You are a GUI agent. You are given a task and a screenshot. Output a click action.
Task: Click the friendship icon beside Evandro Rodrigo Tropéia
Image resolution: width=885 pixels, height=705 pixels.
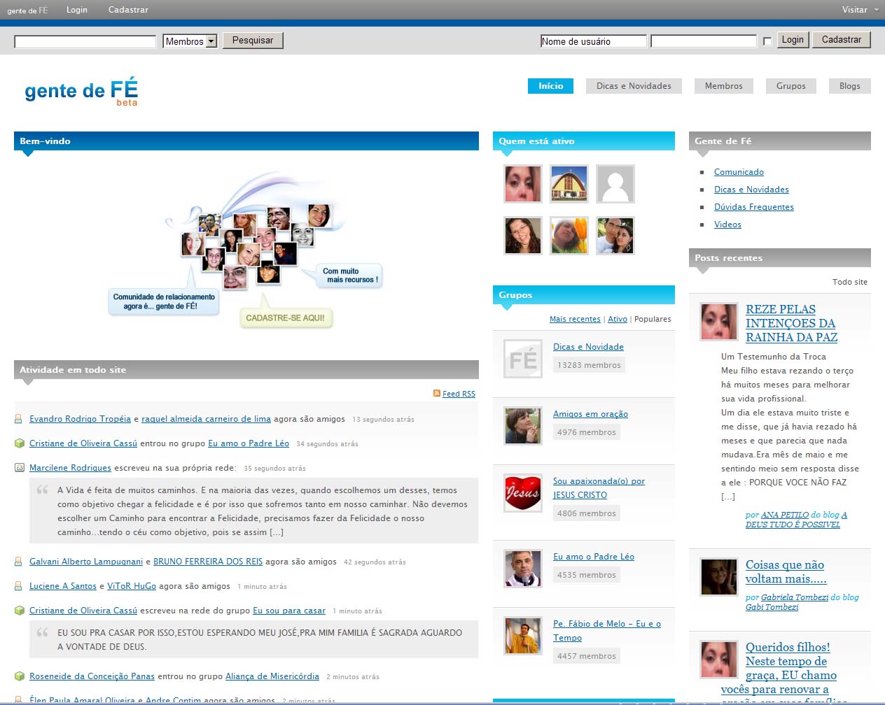coord(19,419)
